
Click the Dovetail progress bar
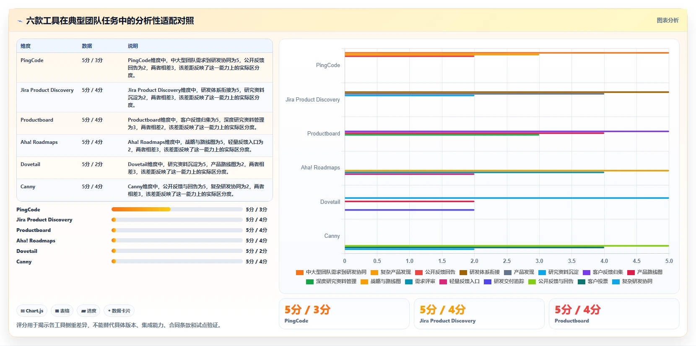click(177, 251)
